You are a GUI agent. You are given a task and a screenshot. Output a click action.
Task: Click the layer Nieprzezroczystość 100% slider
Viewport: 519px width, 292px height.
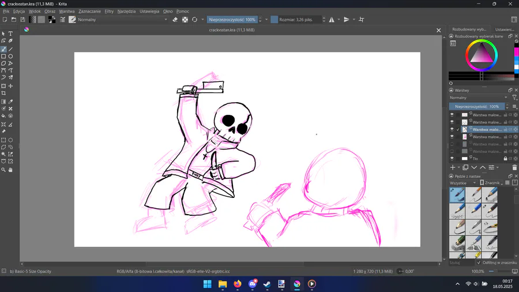coord(477,107)
